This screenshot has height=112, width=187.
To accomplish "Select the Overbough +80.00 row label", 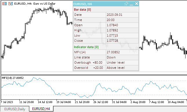I will (90, 63).
